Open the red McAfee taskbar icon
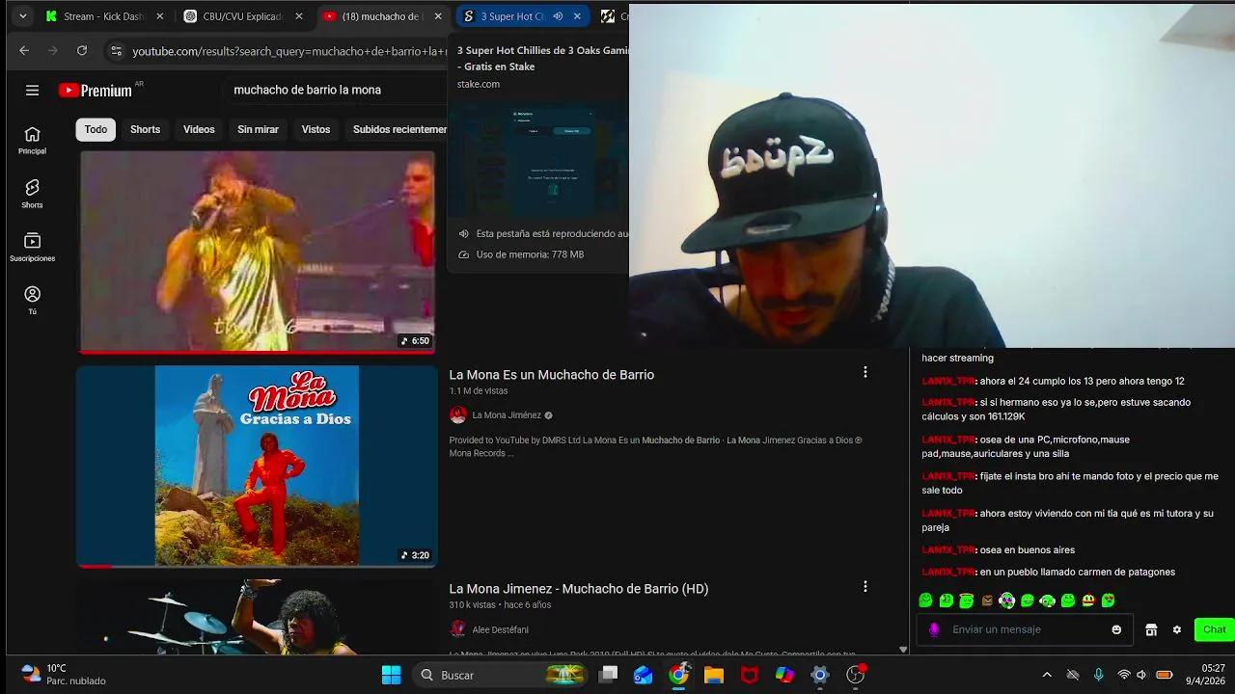Viewport: 1235px width, 694px height. (x=749, y=675)
